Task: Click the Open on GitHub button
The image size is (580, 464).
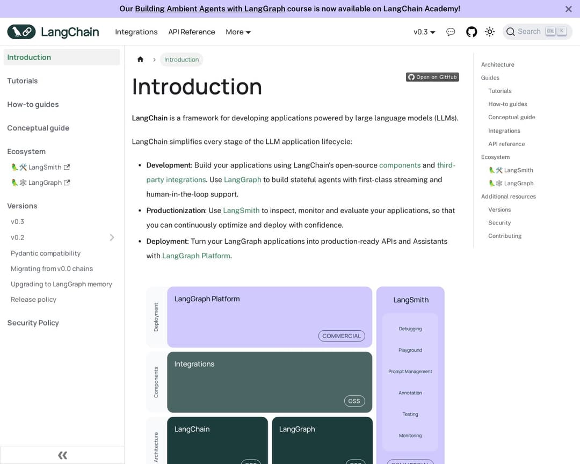Action: [432, 77]
